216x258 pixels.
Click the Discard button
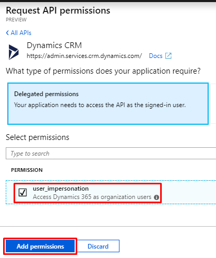(98, 247)
